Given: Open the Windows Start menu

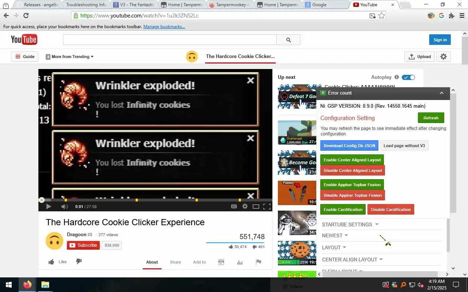Looking at the screenshot, I should pyautogui.click(x=9, y=285).
